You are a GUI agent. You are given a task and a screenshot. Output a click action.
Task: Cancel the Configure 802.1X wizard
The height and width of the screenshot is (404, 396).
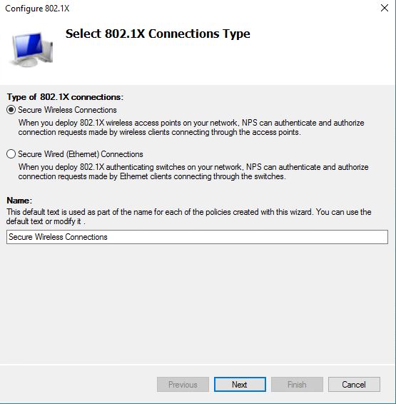[354, 385]
